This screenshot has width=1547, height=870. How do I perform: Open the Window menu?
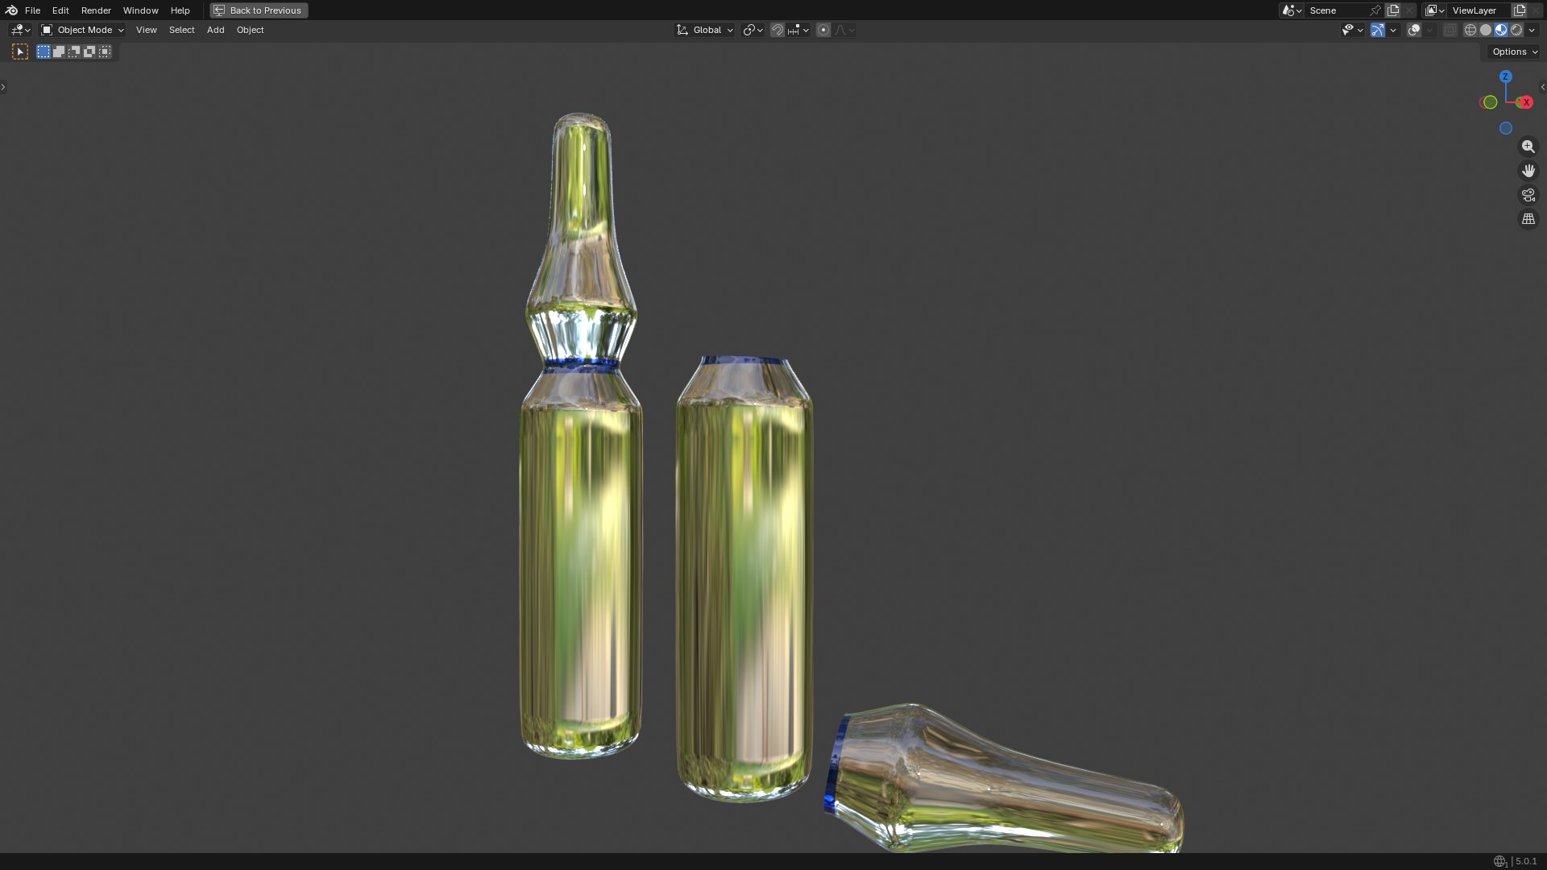(140, 10)
